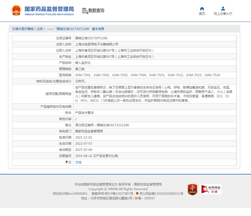Click the national emblem logo of NMPA

pos(16,10)
